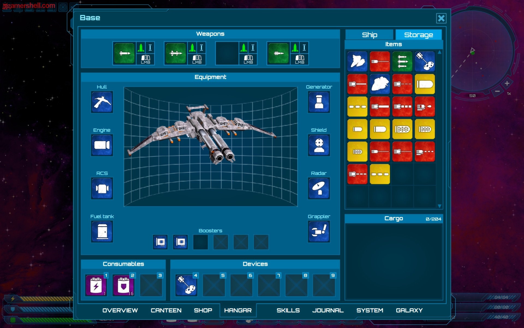Use the energy battery consumable slot 1
This screenshot has height=328, width=524.
(96, 285)
